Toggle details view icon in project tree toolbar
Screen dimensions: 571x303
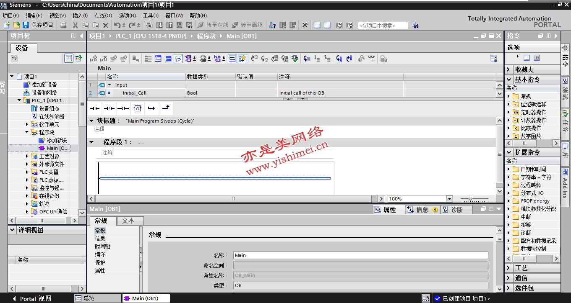69,58
